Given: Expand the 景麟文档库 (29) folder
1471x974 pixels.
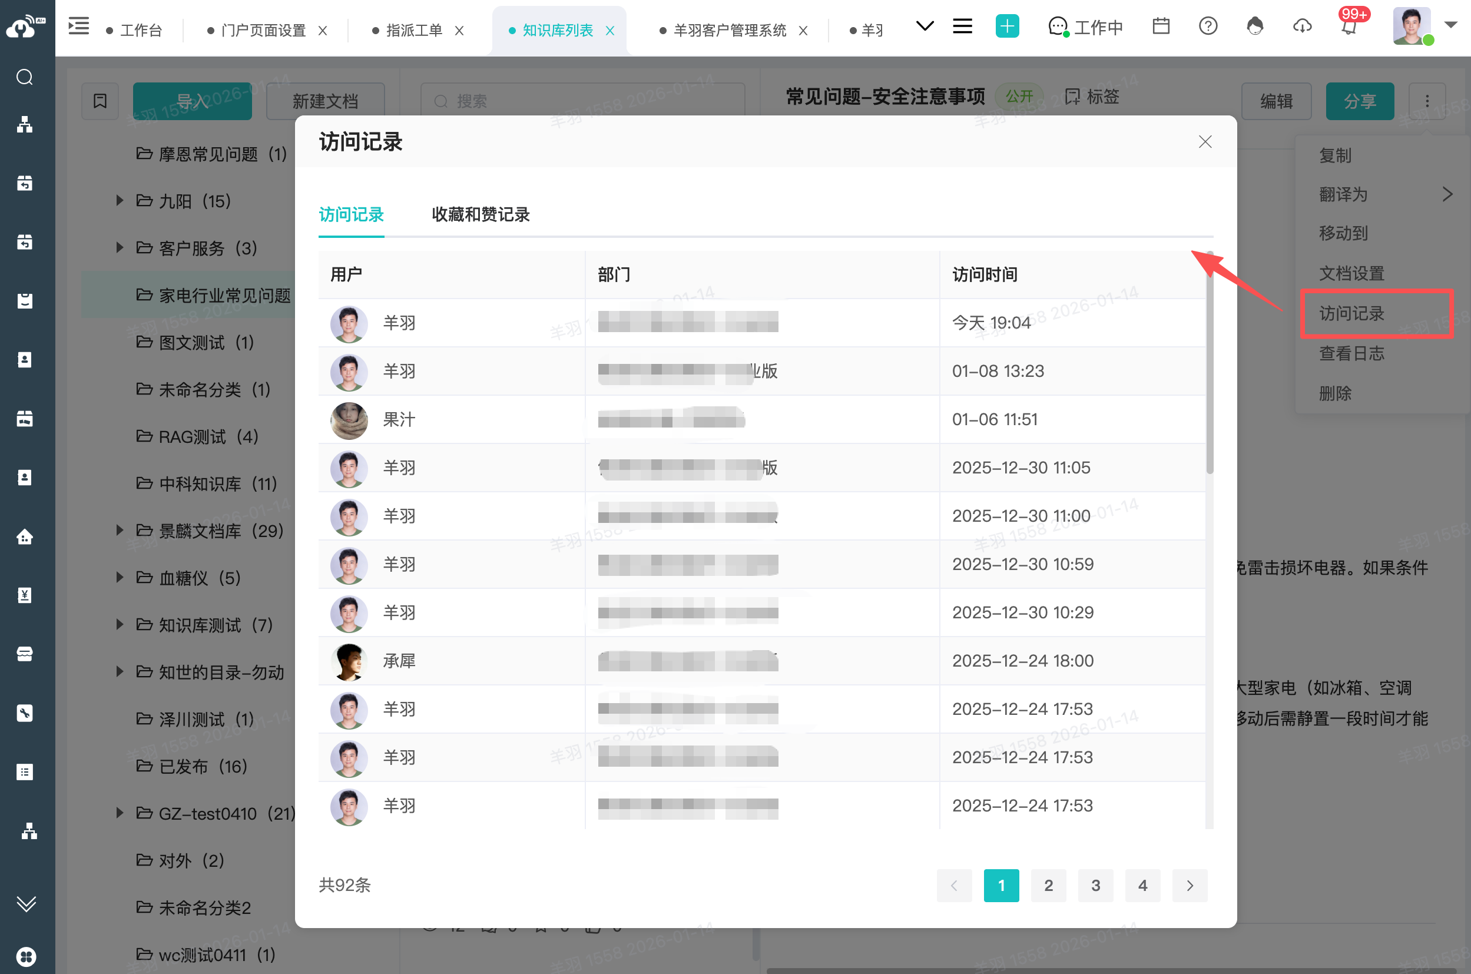Looking at the screenshot, I should click(120, 531).
